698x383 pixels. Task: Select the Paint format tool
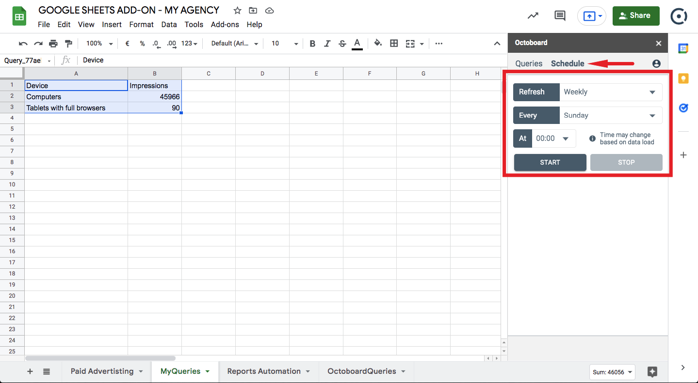(x=68, y=44)
